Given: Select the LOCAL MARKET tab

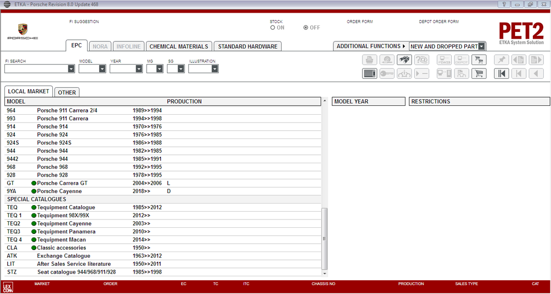Looking at the screenshot, I should (29, 92).
